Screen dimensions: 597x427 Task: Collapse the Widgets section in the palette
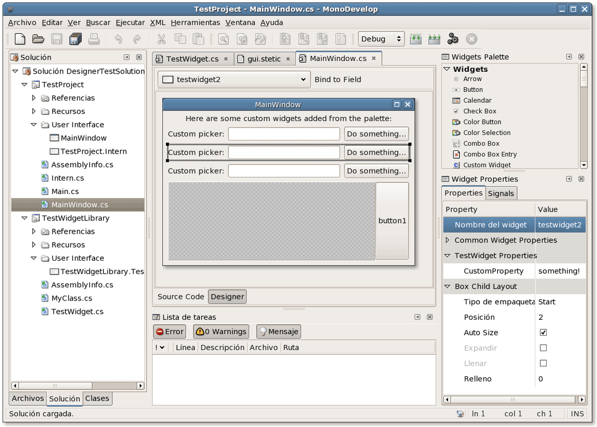(x=447, y=69)
